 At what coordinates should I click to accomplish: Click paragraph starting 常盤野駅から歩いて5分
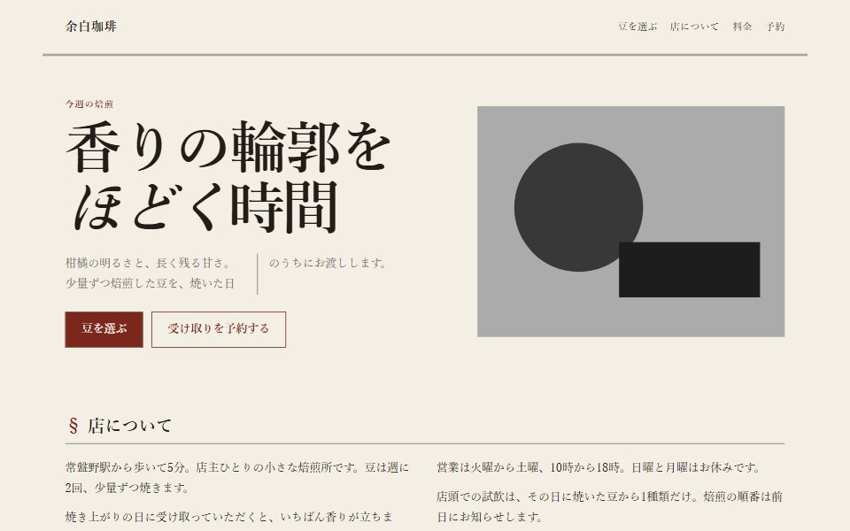pyautogui.click(x=237, y=477)
